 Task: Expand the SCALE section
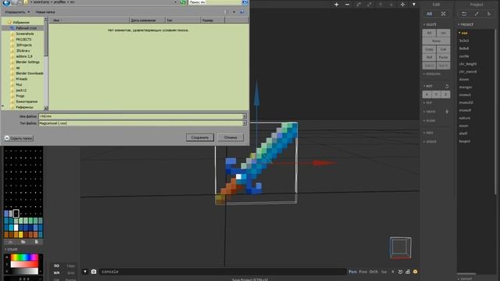coord(430,121)
